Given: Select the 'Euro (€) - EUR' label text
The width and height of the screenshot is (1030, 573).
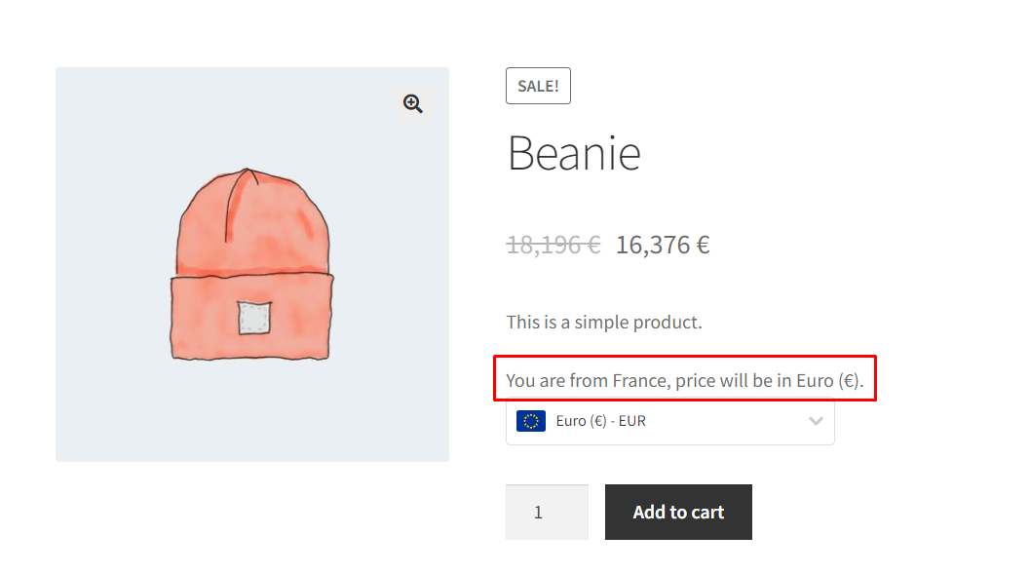Looking at the screenshot, I should pyautogui.click(x=601, y=421).
